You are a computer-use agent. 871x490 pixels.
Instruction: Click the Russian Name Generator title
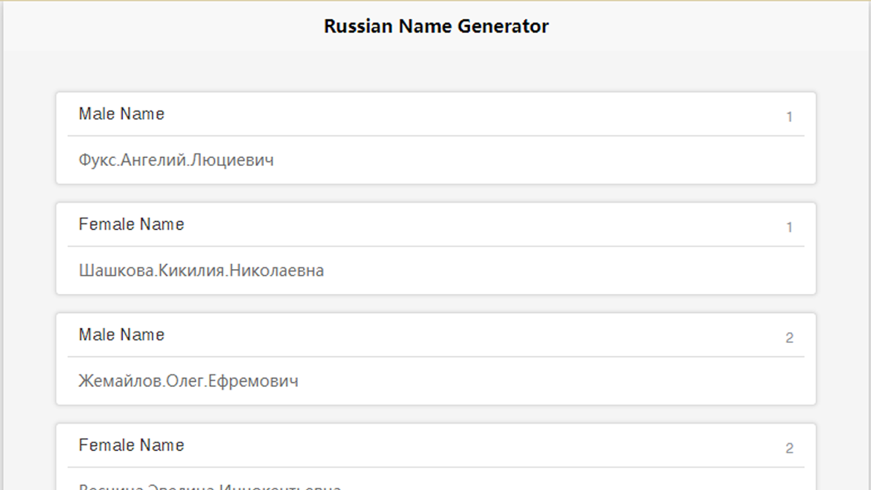(435, 26)
